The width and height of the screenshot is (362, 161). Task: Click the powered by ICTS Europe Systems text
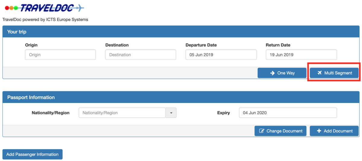(45, 20)
